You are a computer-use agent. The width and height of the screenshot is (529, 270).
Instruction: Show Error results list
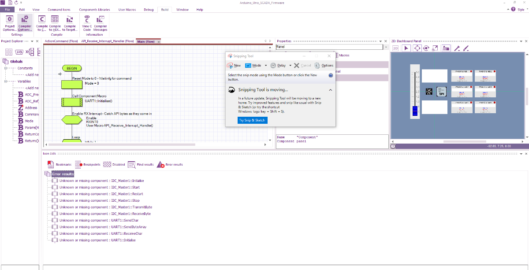(x=170, y=164)
